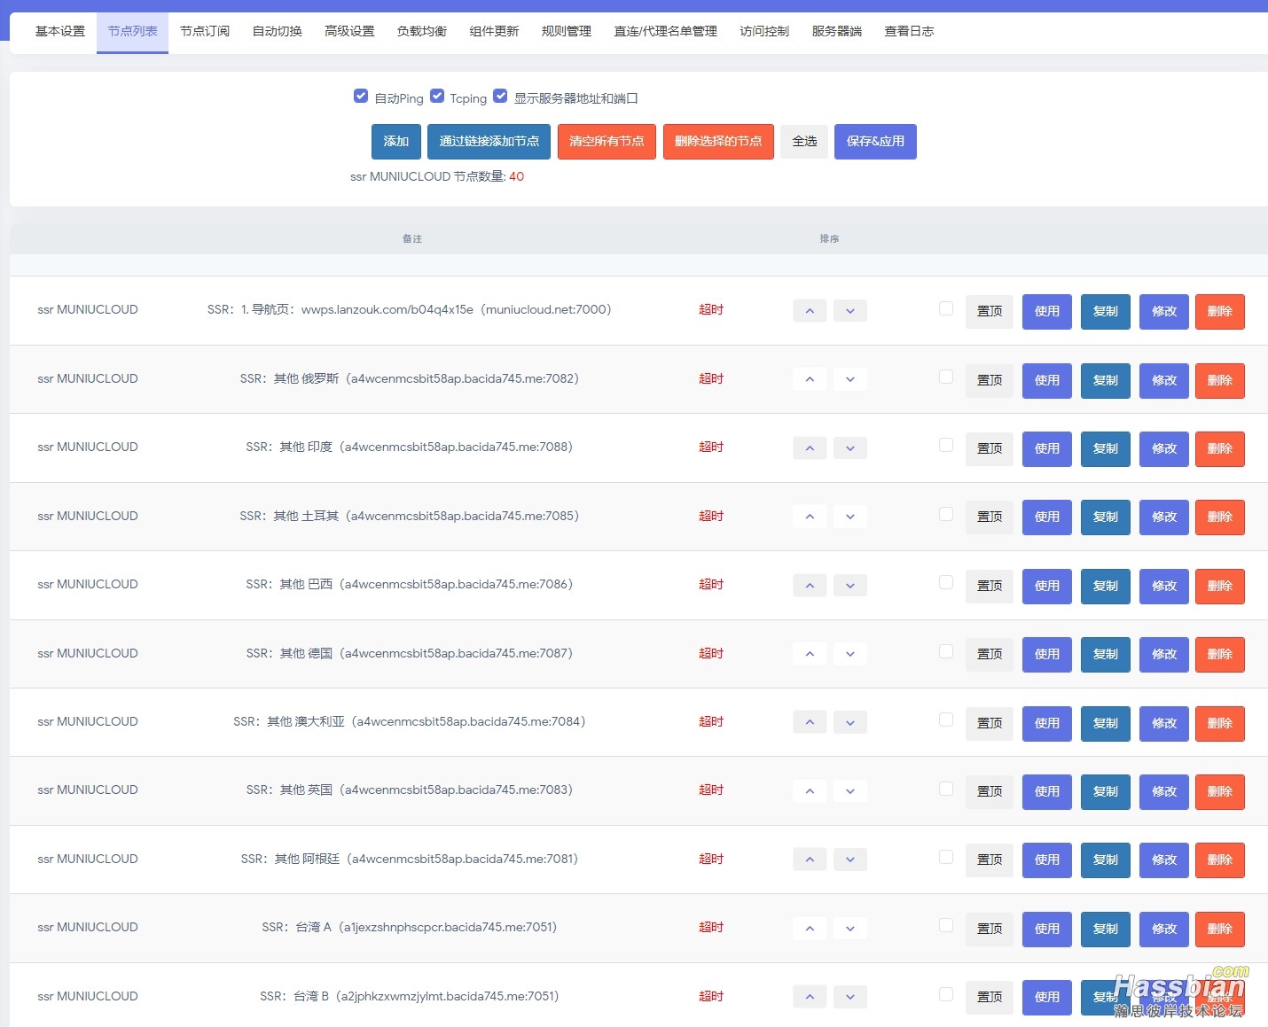
Task: Toggle the 自动Ping checkbox
Action: pyautogui.click(x=361, y=96)
